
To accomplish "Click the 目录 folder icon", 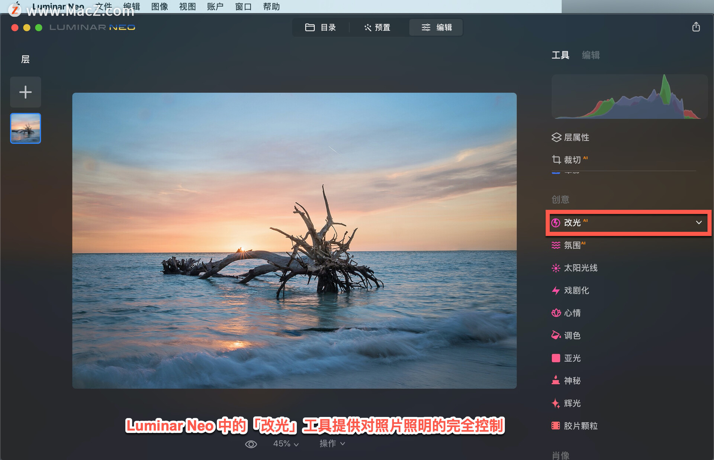I will [x=310, y=27].
